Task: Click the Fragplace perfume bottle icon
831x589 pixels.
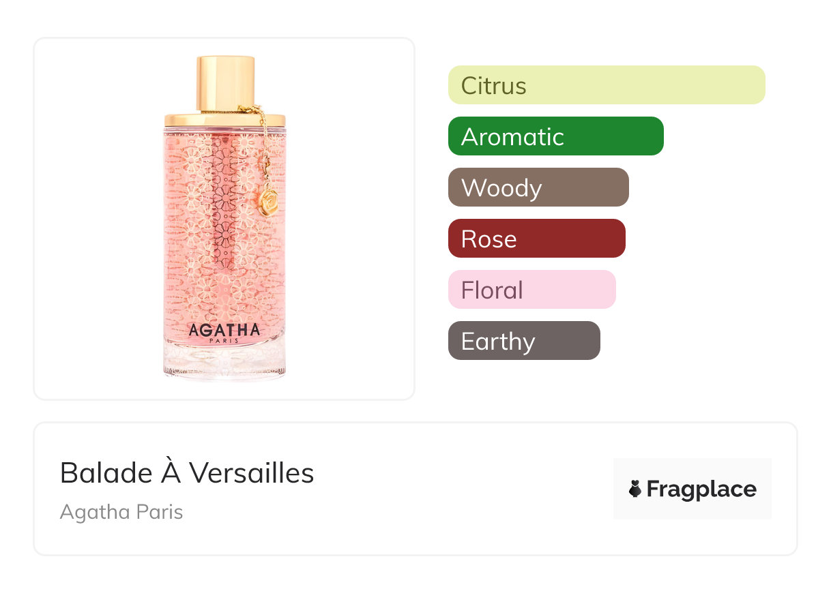Action: 635,489
